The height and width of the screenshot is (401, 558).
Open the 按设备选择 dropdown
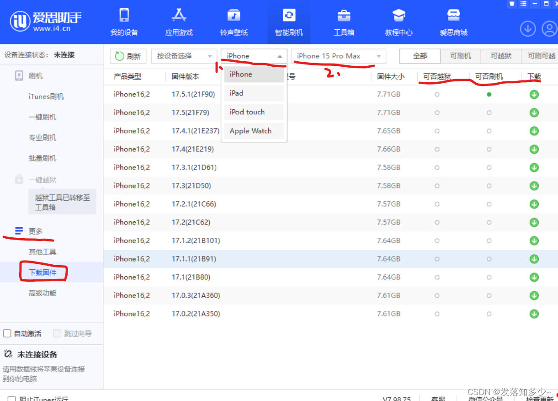coord(184,56)
